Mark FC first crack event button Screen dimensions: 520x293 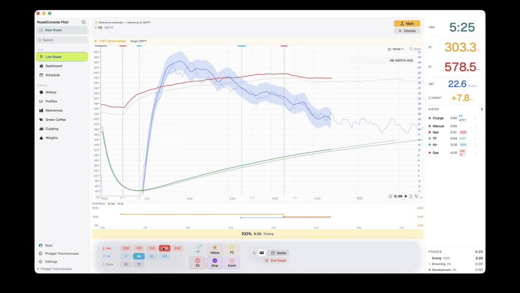click(232, 249)
